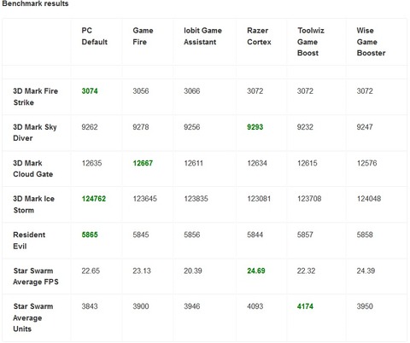The height and width of the screenshot is (343, 410).
Task: Click the green 24.69 average FPS value
Action: tap(256, 270)
